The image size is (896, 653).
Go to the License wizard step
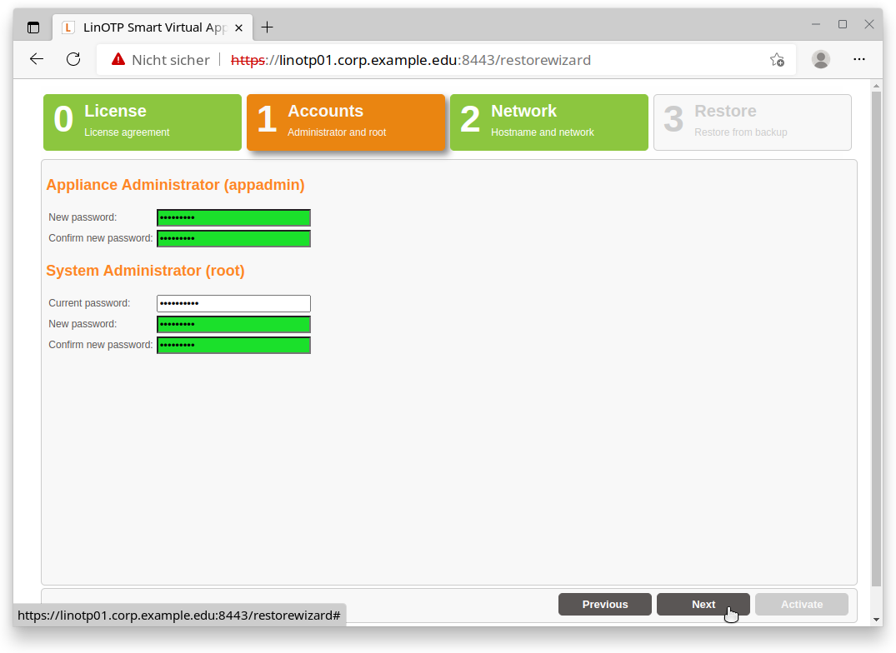coord(142,122)
